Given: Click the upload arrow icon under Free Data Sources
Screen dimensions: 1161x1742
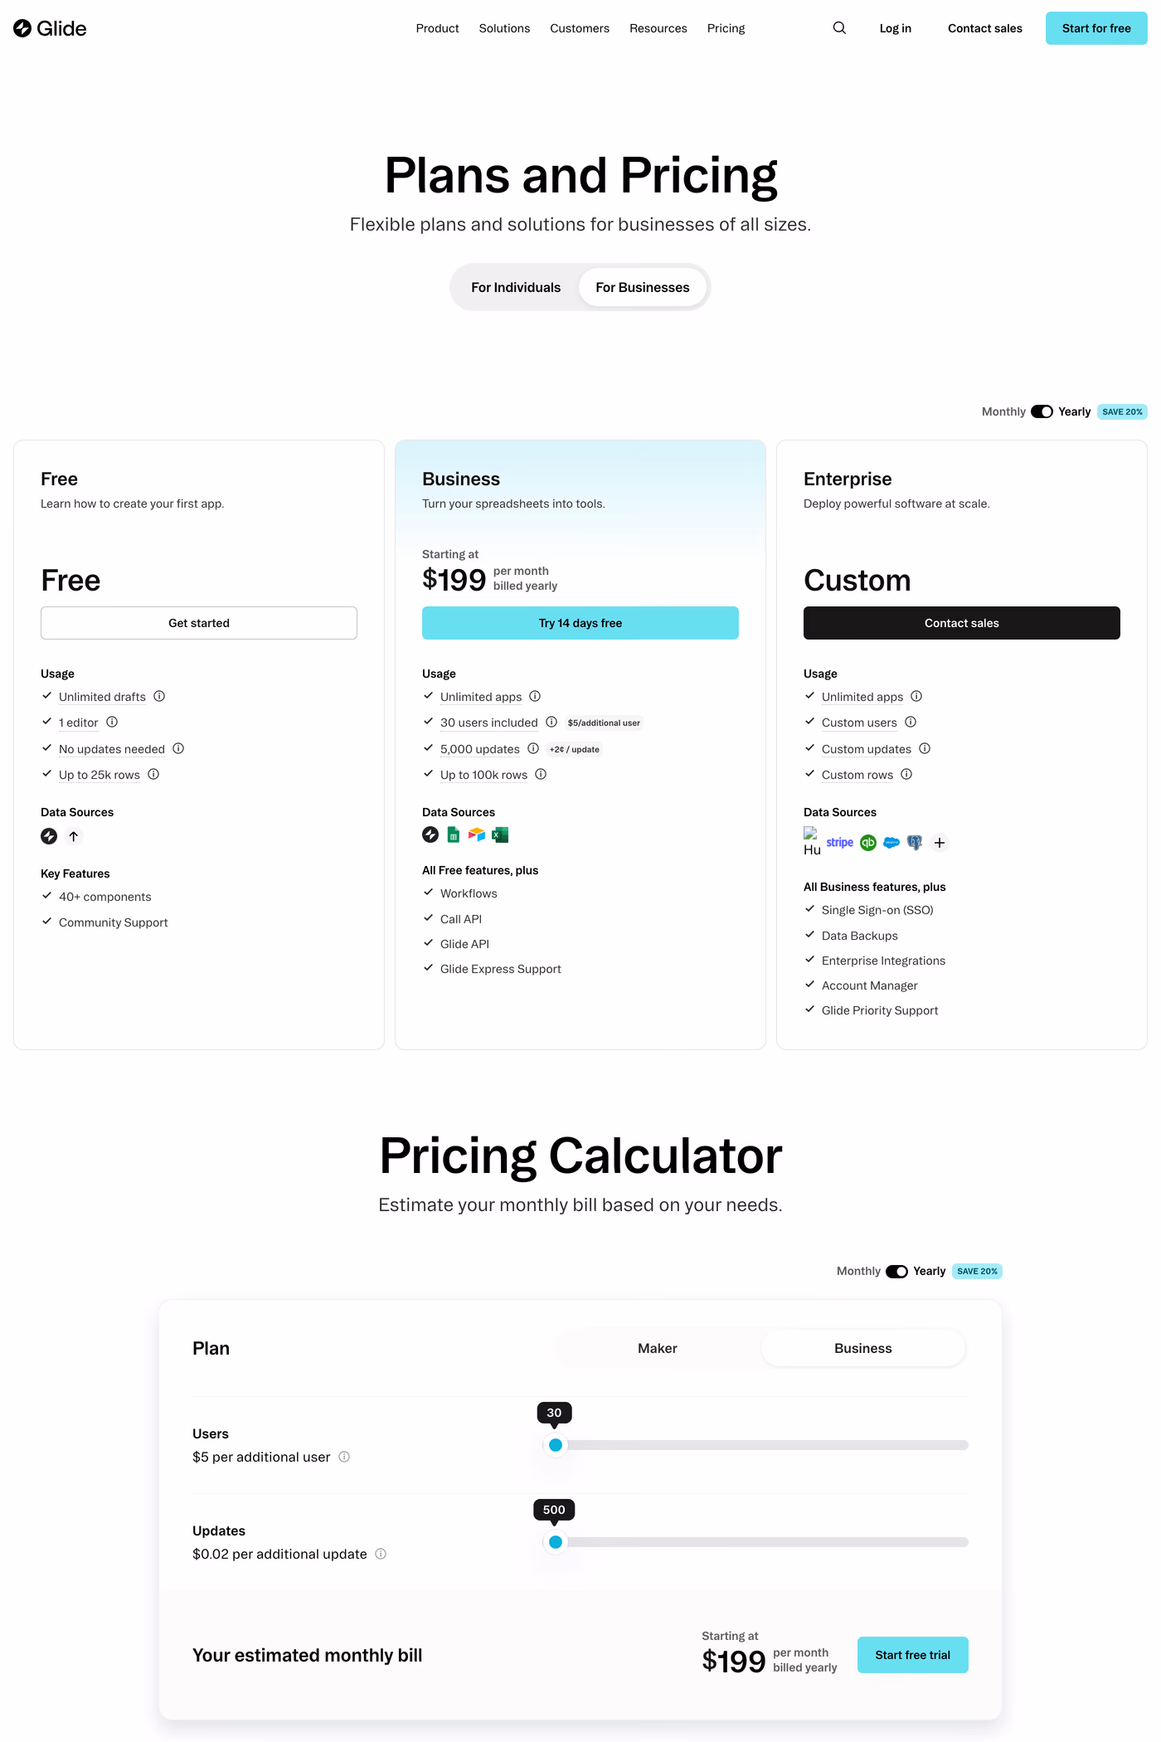Looking at the screenshot, I should [x=74, y=836].
